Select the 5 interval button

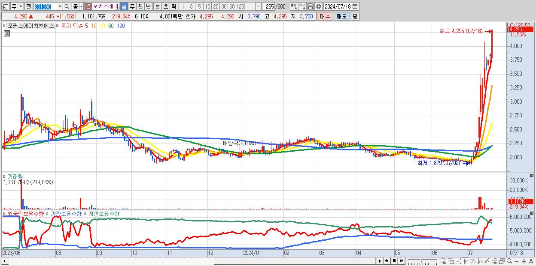pos(199,6)
